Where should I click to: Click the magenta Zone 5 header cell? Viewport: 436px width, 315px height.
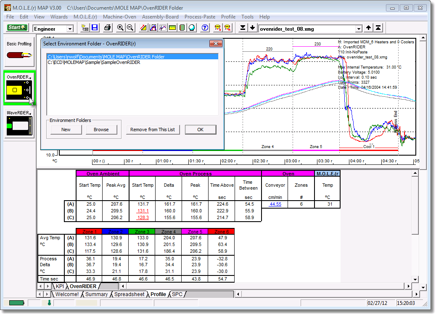(195, 232)
